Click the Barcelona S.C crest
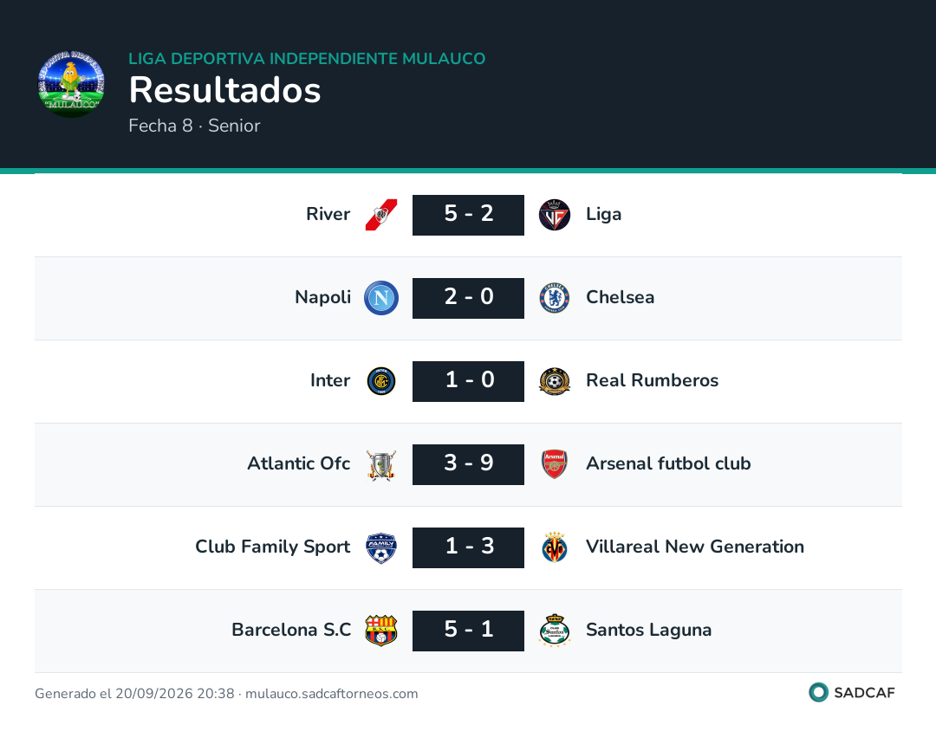Screen dimensions: 936x738 (380, 631)
